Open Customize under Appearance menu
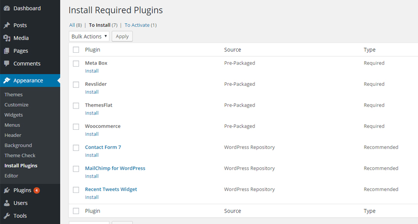This screenshot has height=224, width=418. [16, 105]
